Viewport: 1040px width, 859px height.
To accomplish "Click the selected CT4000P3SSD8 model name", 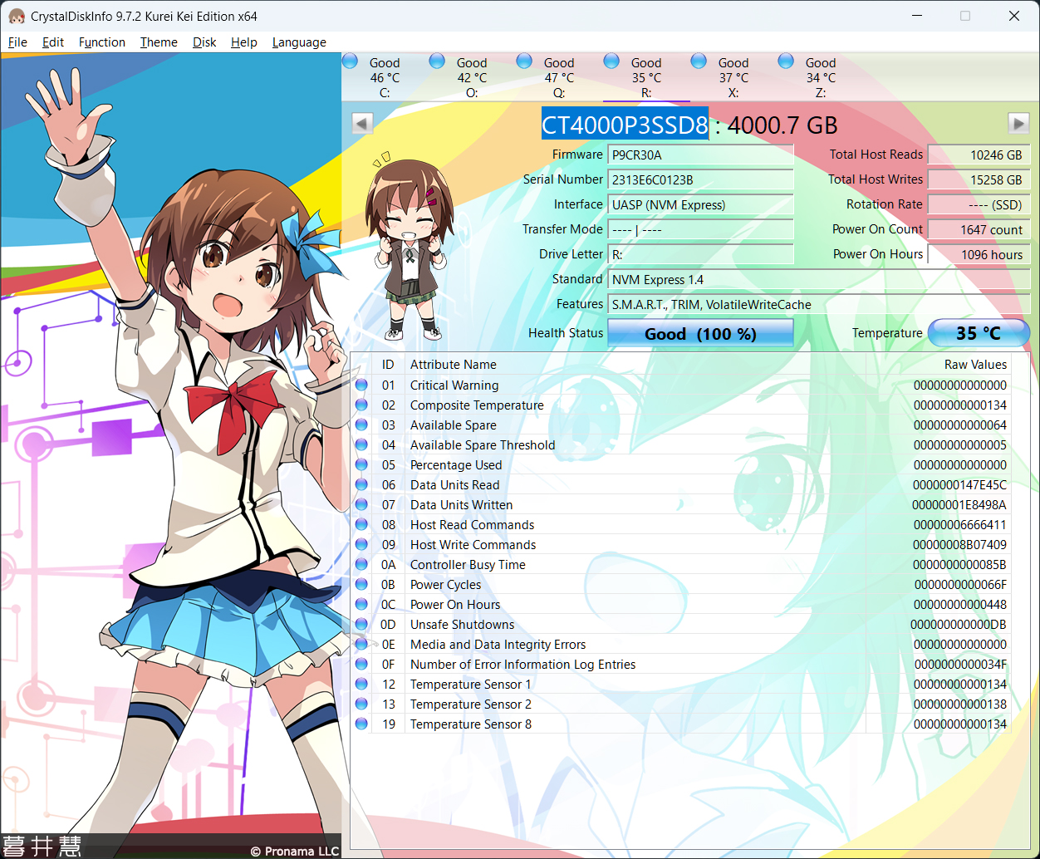I will [x=625, y=125].
